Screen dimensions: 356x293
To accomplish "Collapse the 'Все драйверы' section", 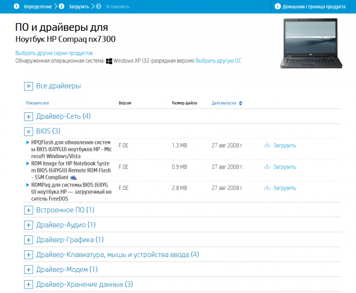I will click(28, 86).
